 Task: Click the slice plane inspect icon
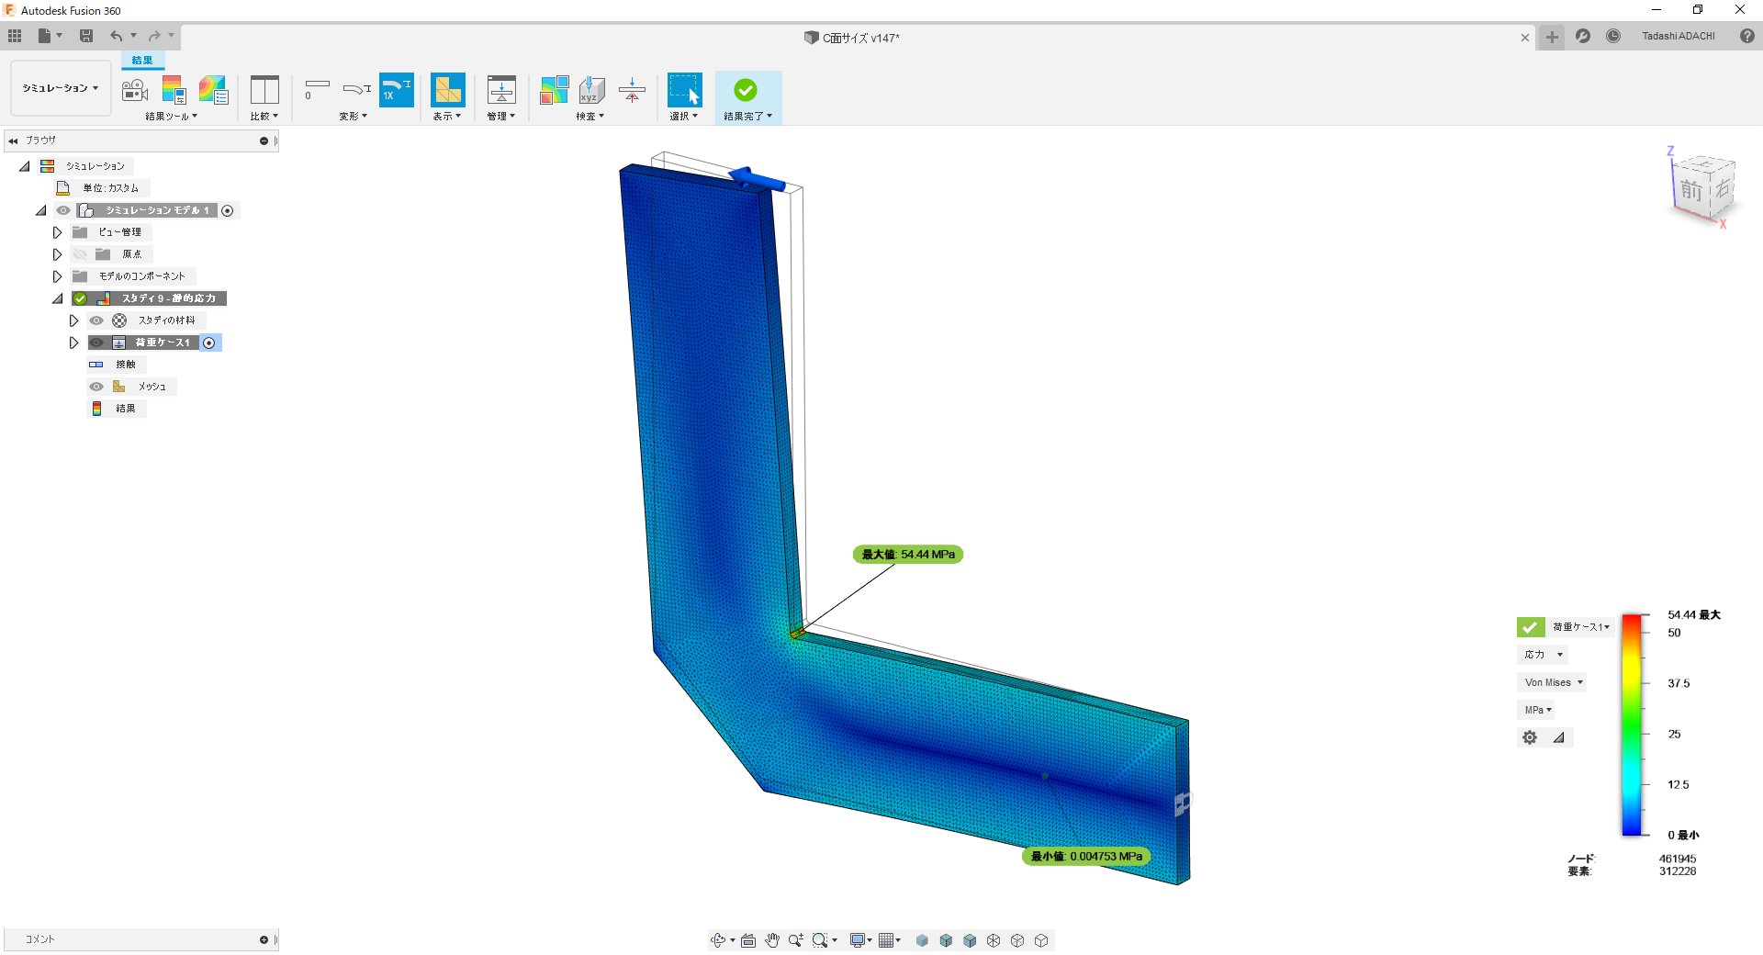632,90
